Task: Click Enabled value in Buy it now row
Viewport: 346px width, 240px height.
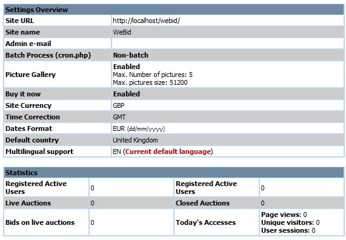Action: click(x=127, y=94)
